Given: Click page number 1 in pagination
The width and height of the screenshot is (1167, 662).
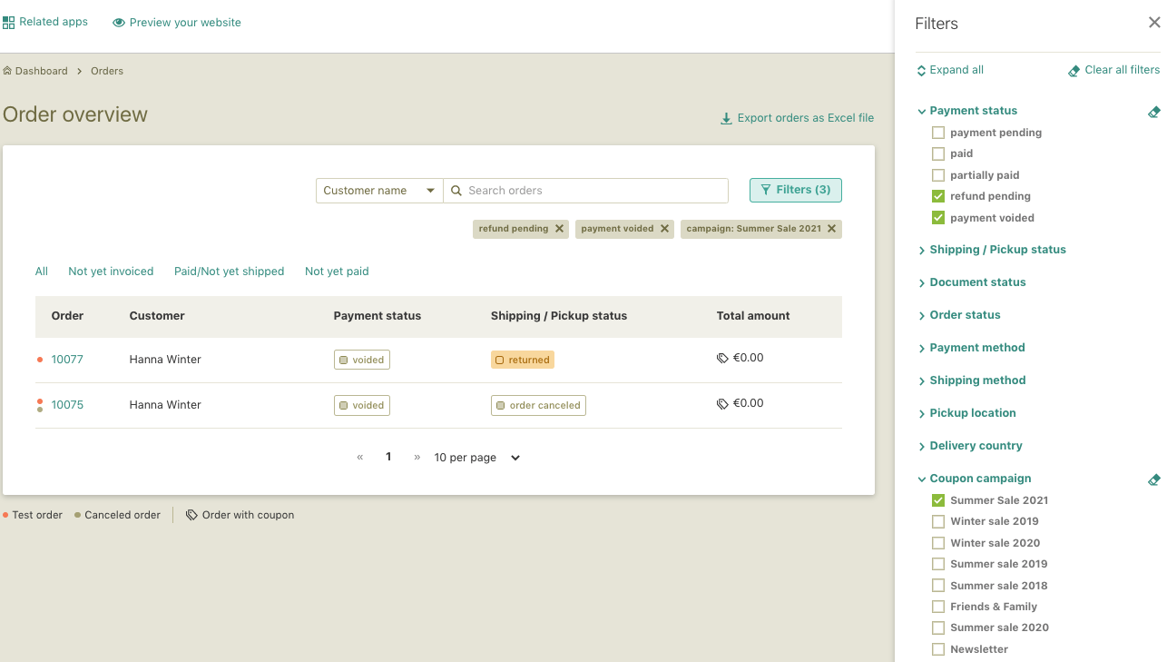Looking at the screenshot, I should [388, 457].
